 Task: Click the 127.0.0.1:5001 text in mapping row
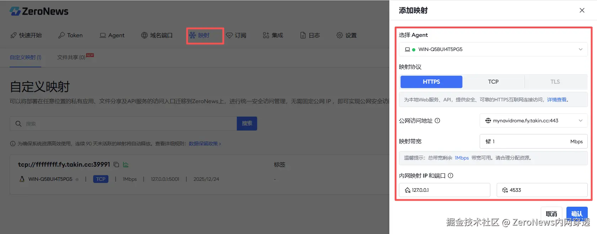[x=165, y=179]
